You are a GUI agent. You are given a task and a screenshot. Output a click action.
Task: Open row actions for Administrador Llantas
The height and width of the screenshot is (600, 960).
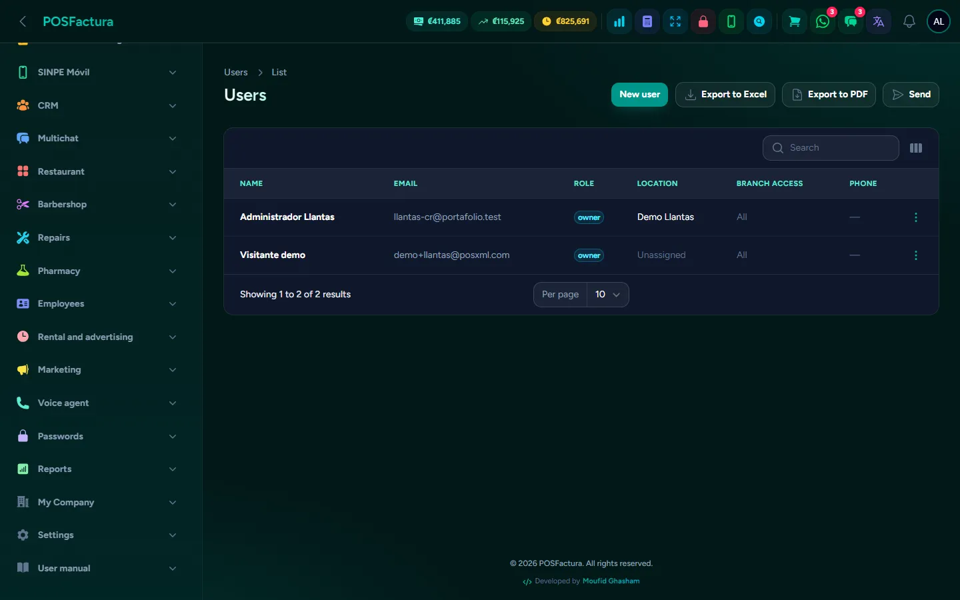coord(916,217)
